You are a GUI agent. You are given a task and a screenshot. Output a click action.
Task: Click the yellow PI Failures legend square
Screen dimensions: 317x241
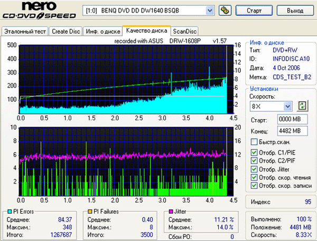tap(90, 211)
